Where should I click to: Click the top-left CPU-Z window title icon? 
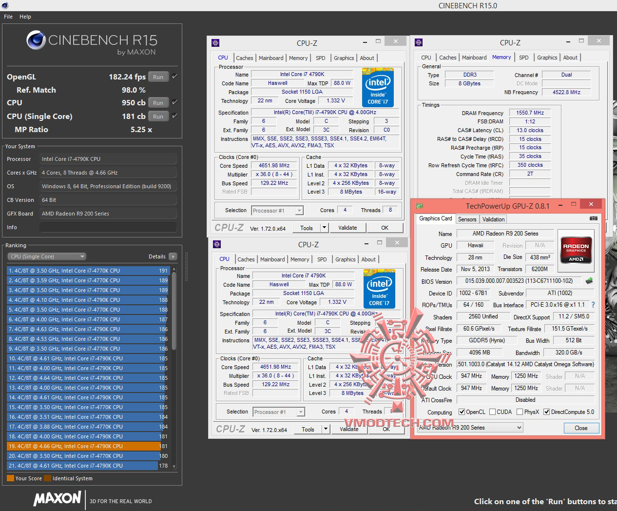215,43
